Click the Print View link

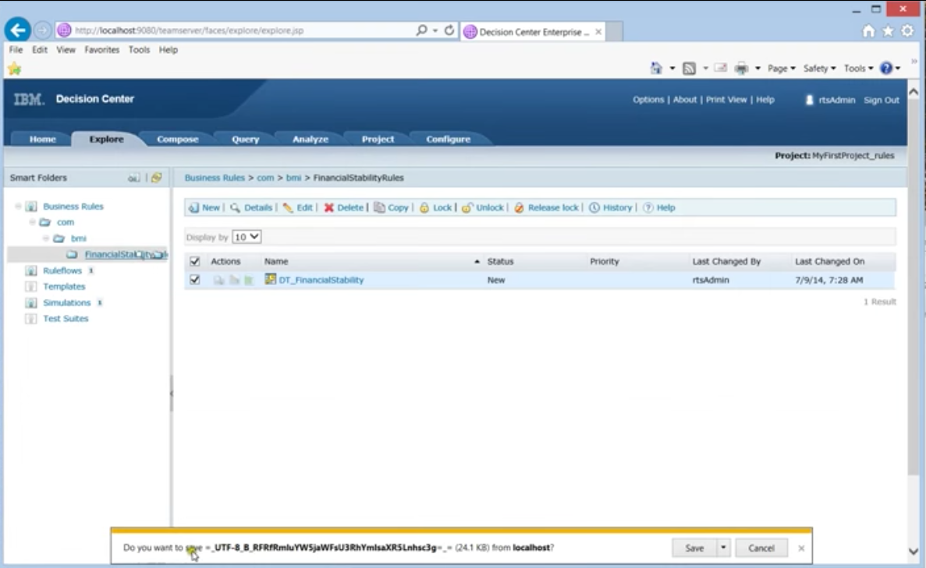tap(726, 100)
